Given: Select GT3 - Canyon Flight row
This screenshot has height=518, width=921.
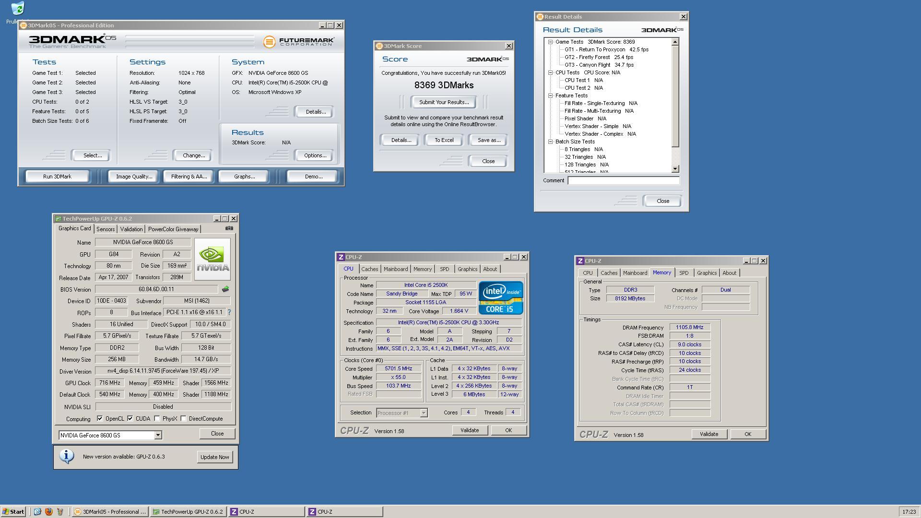Looking at the screenshot, I should [x=599, y=65].
